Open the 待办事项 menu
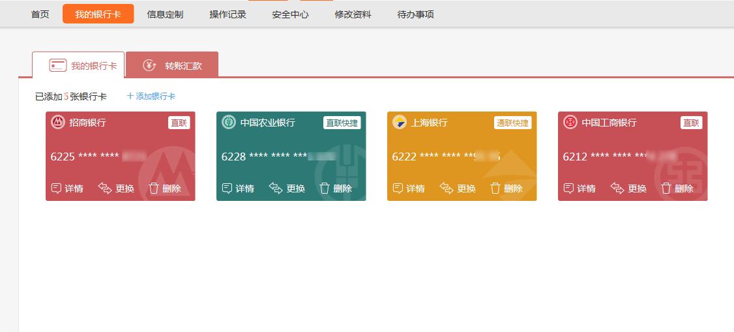 [x=416, y=14]
